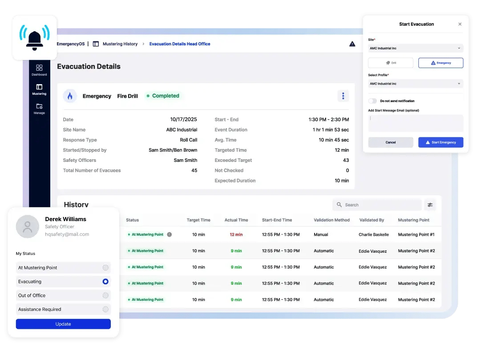Click the alarm bell logo icon

coord(34,38)
